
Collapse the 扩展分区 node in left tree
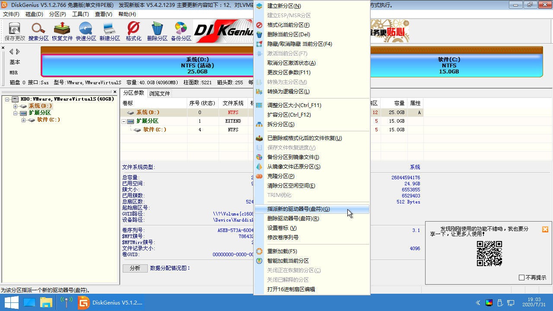[16, 113]
